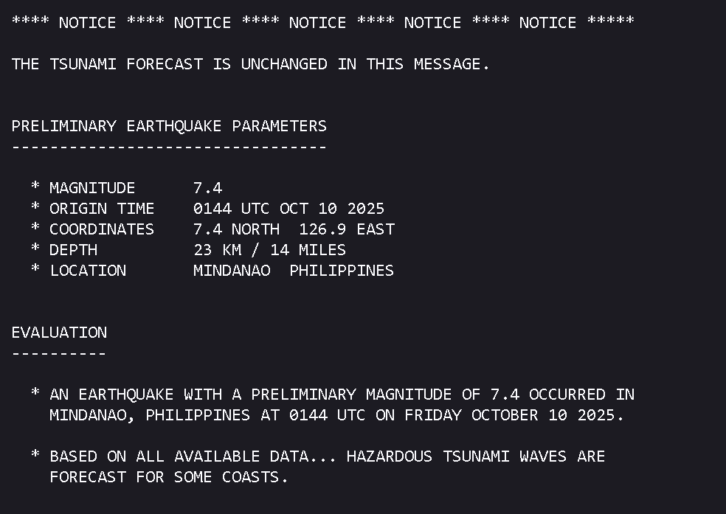726x514 pixels.
Task: Click the MAGNITUDE label
Action: (92, 188)
